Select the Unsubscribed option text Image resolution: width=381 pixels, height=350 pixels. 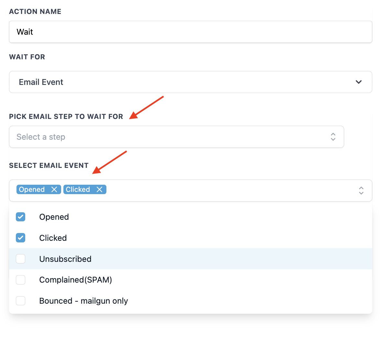point(65,259)
